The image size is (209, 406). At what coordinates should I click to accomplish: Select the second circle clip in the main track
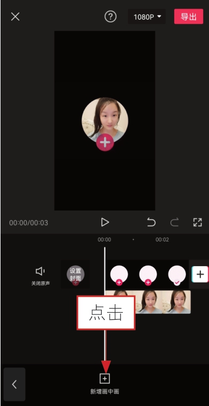point(148,275)
